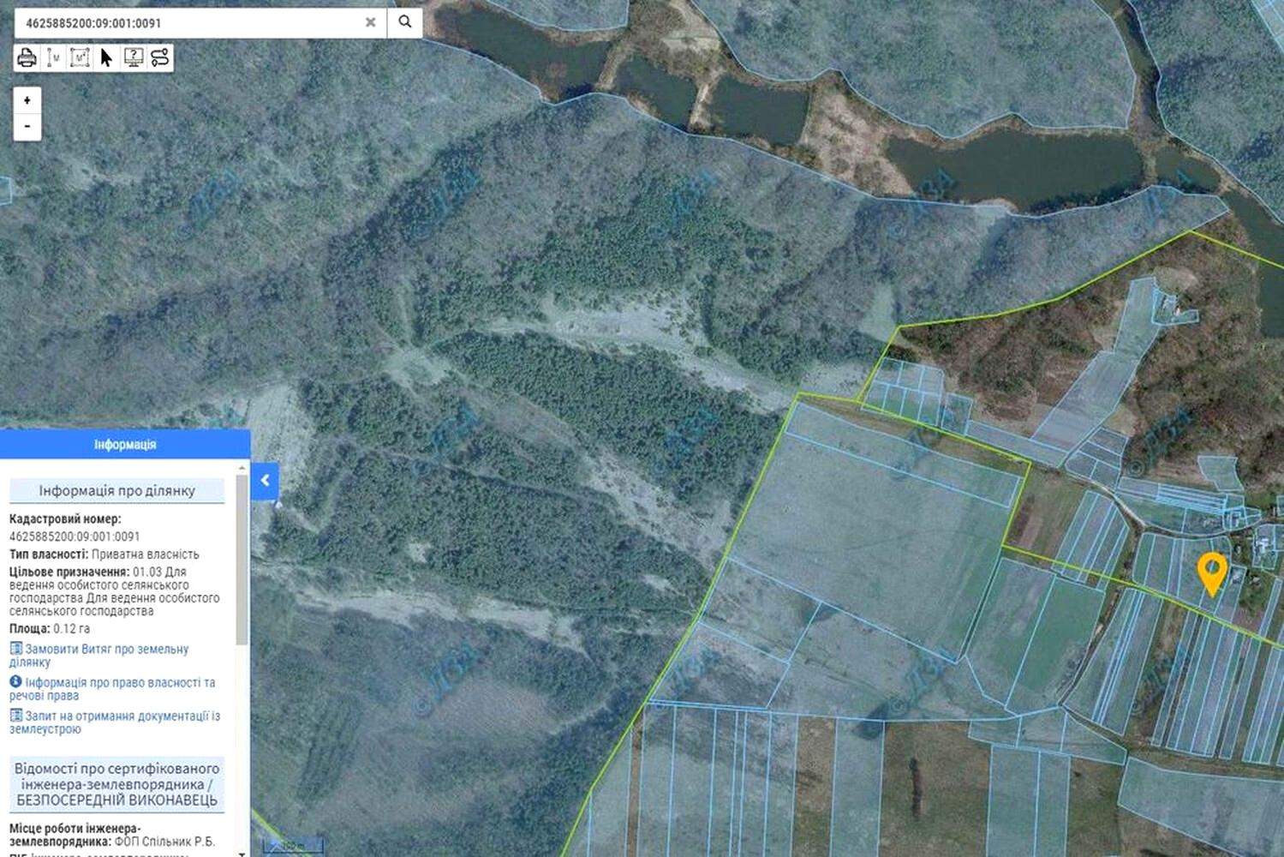Click into the cadastral number search box
The height and width of the screenshot is (857, 1284).
tap(188, 23)
